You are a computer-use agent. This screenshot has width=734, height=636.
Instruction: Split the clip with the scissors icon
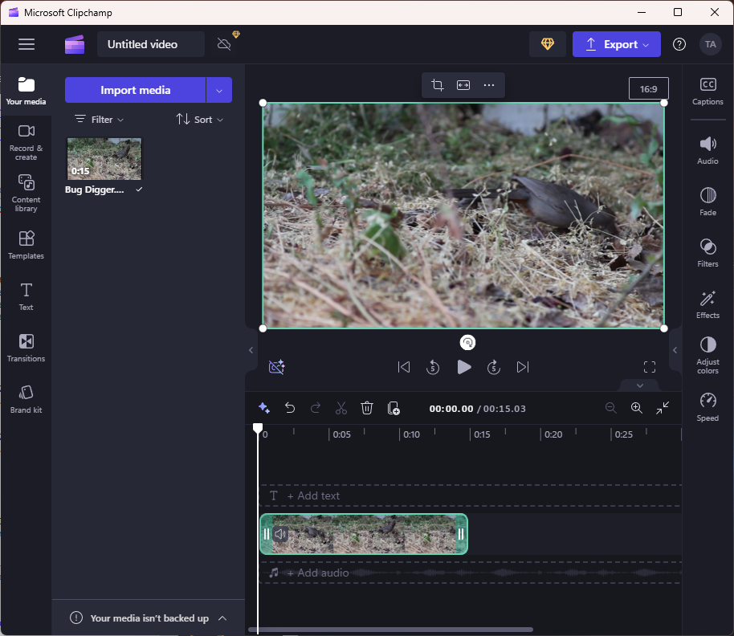341,408
